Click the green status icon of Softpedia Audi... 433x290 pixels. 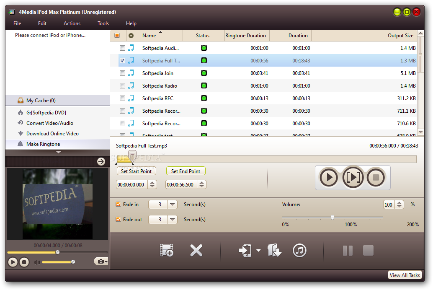[204, 48]
